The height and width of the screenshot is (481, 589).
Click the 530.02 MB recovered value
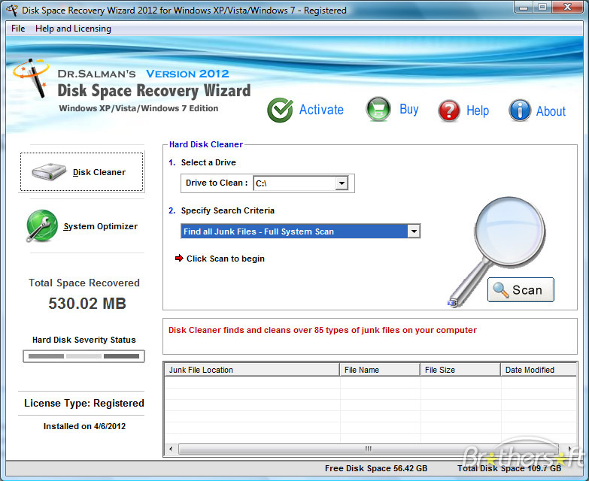coord(87,304)
